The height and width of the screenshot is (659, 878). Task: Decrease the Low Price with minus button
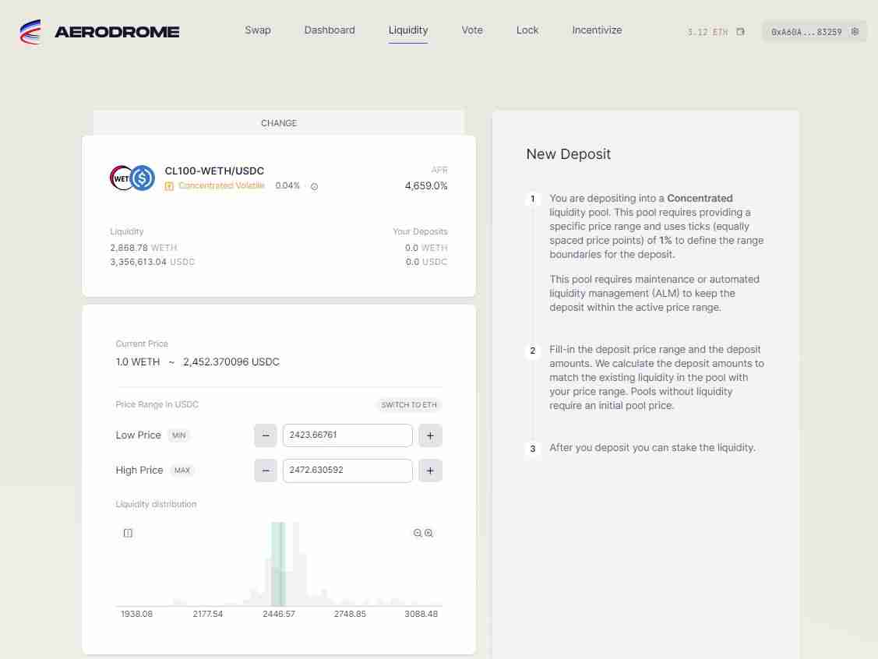tap(266, 435)
